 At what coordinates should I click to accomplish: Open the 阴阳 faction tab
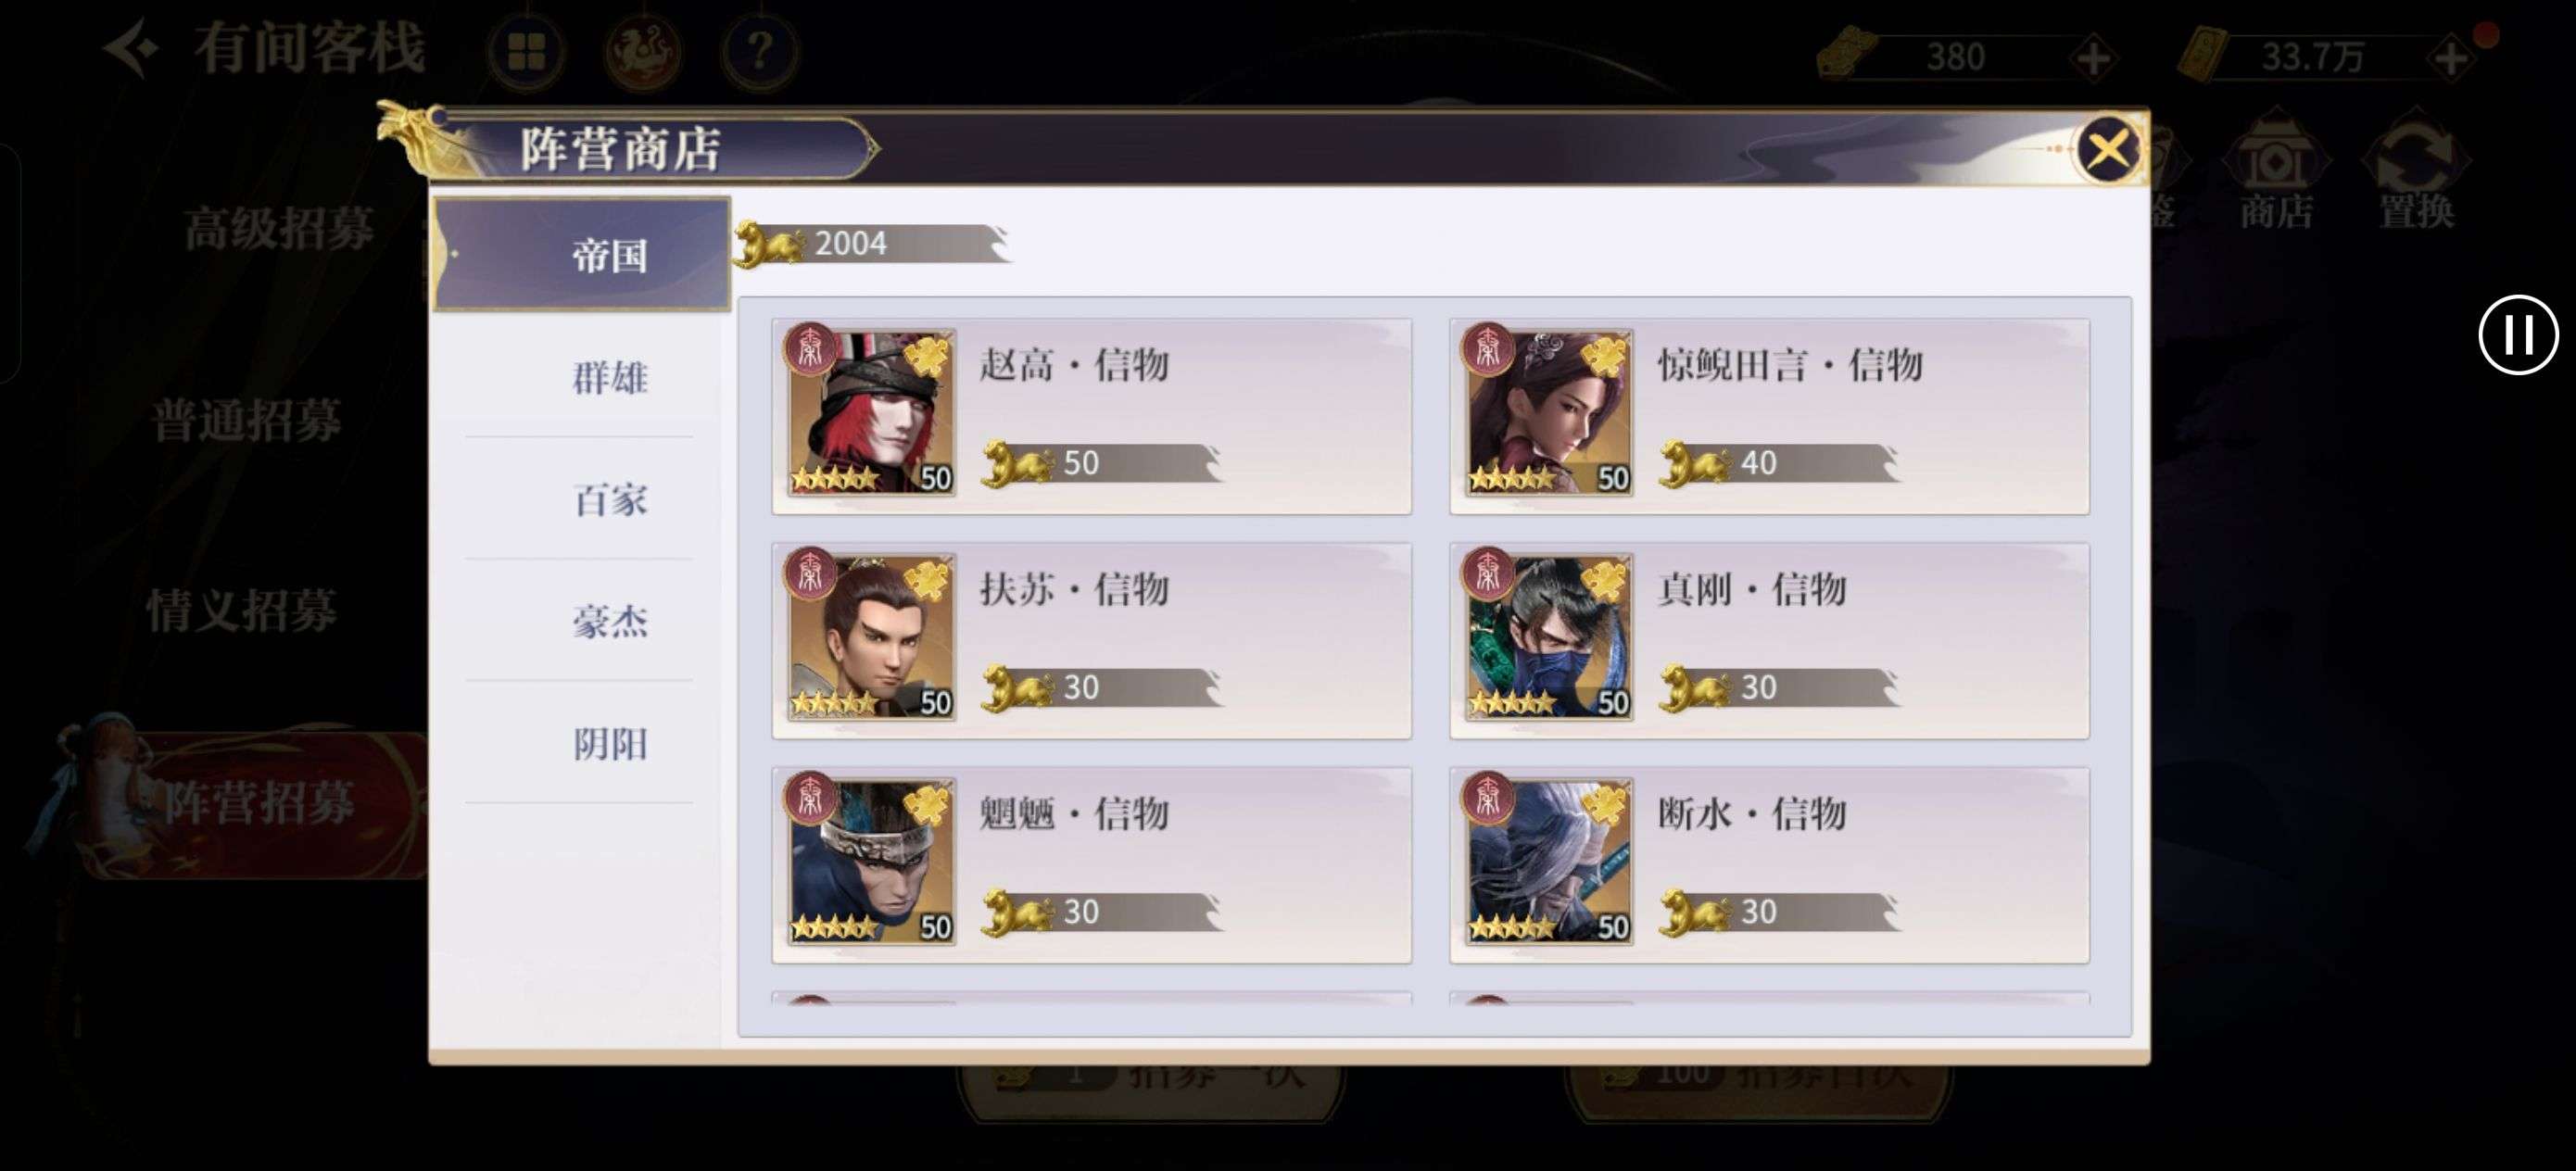[x=609, y=743]
